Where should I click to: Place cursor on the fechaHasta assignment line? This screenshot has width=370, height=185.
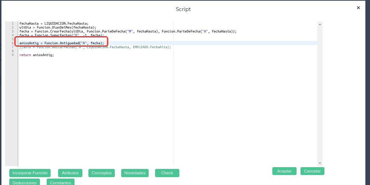point(54,24)
